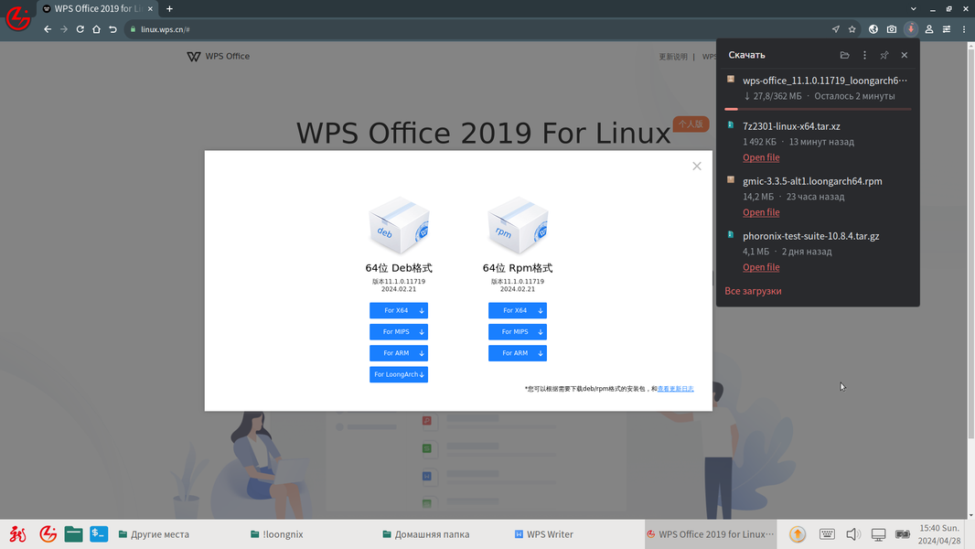Open terminal from taskbar

pyautogui.click(x=99, y=534)
